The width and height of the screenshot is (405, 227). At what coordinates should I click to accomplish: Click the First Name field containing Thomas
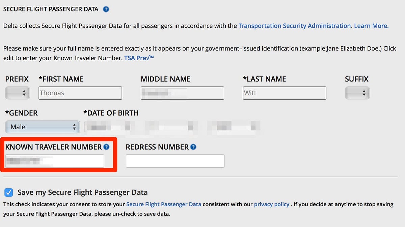(x=80, y=93)
